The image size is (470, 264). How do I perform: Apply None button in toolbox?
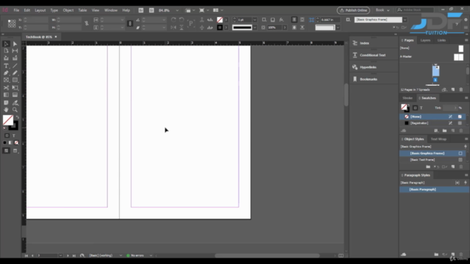click(16, 143)
